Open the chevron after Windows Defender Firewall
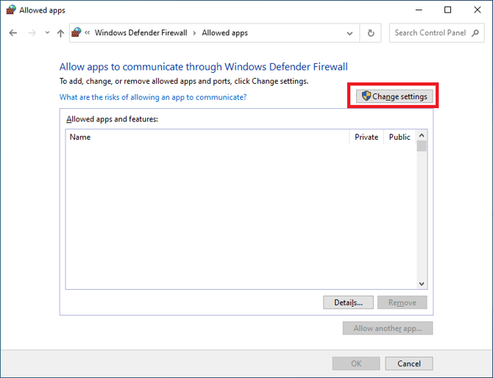This screenshot has height=378, width=493. tap(194, 33)
